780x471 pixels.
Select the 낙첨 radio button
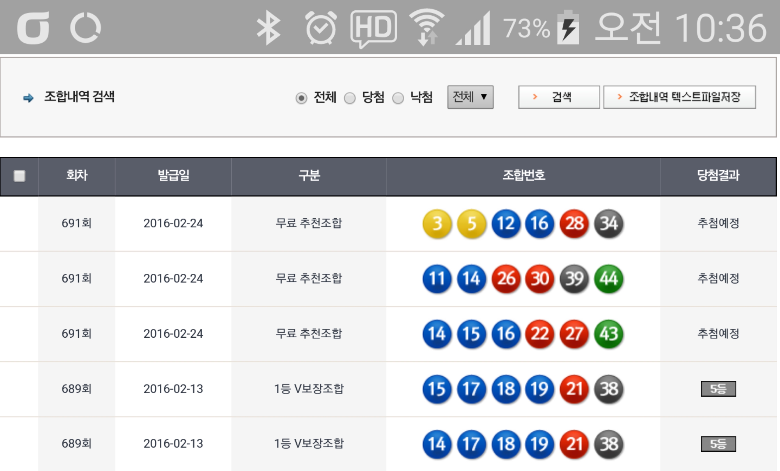[x=398, y=98]
